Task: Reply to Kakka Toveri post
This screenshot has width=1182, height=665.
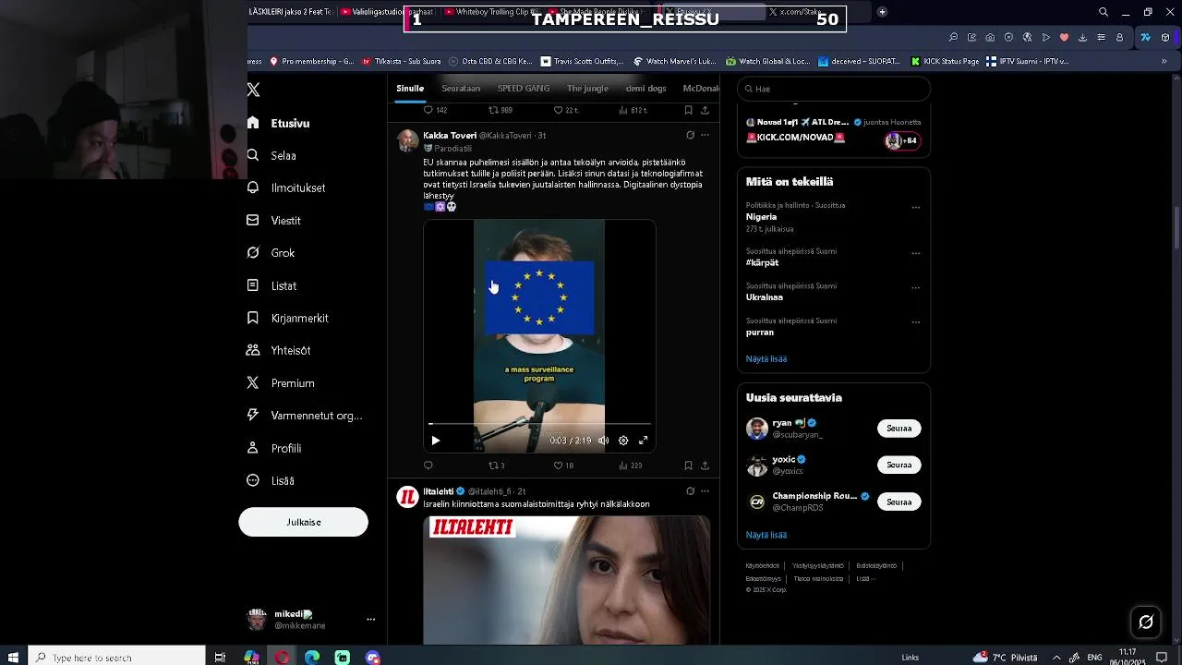Action: 428,465
